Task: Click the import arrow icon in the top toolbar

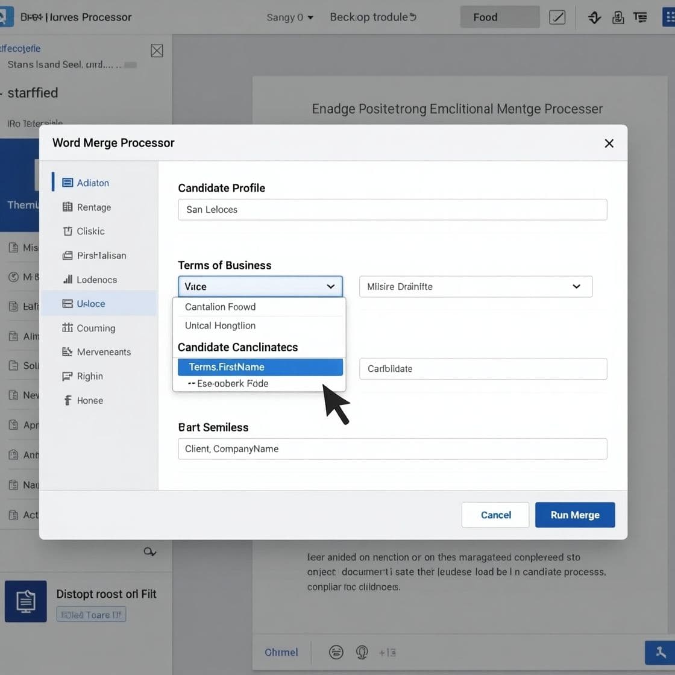Action: (594, 17)
